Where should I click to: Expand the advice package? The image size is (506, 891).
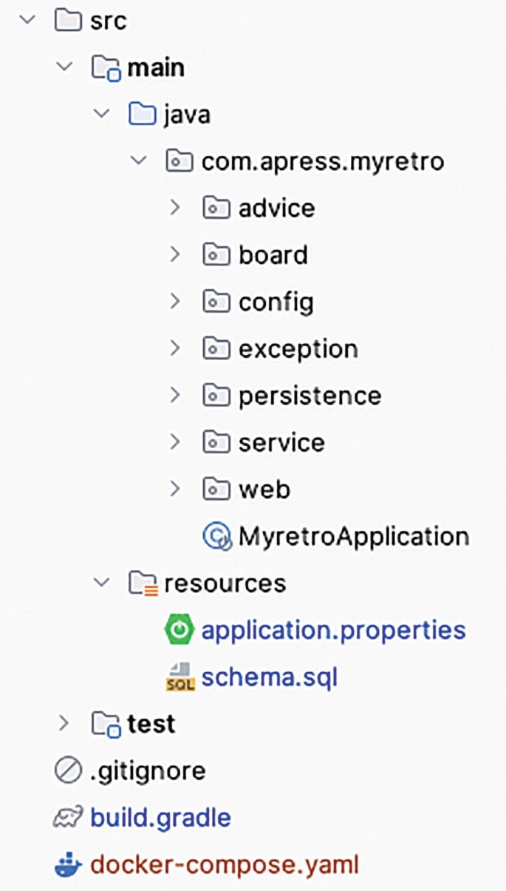coord(176,208)
